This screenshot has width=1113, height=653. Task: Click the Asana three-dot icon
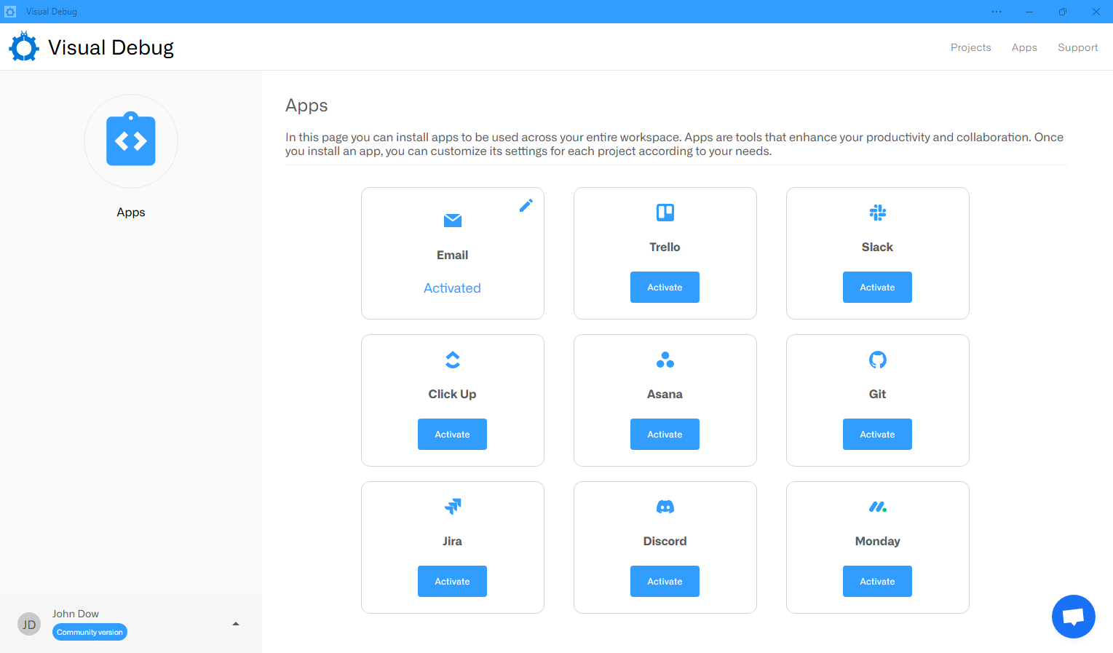pos(665,360)
